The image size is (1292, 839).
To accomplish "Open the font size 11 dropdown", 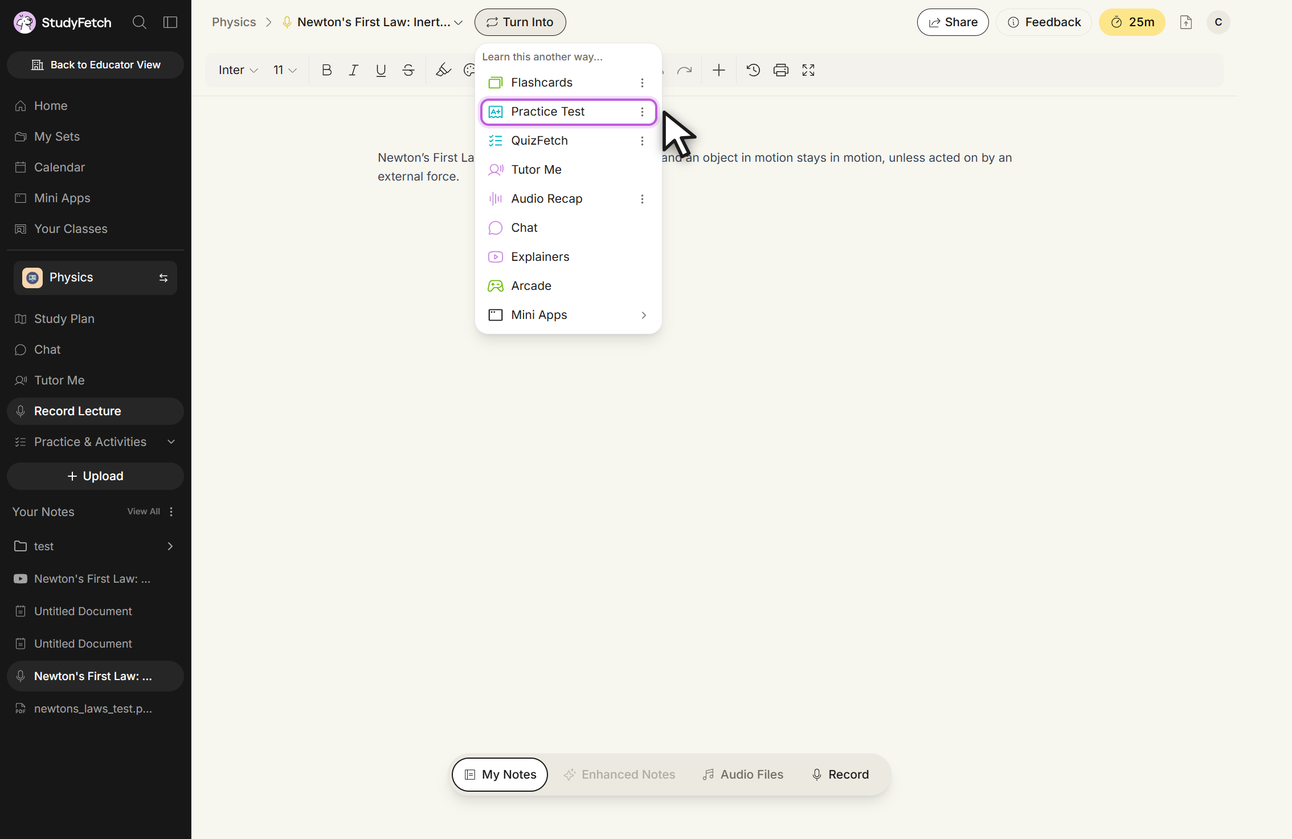I will (x=285, y=70).
